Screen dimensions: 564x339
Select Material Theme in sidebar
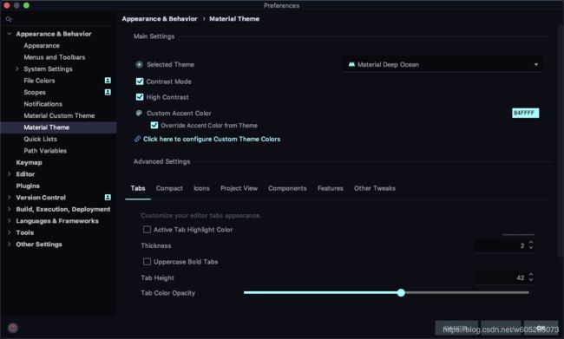point(59,127)
